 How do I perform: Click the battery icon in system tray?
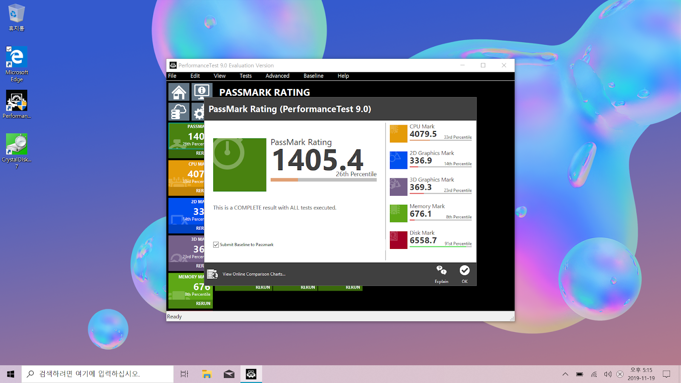click(580, 374)
